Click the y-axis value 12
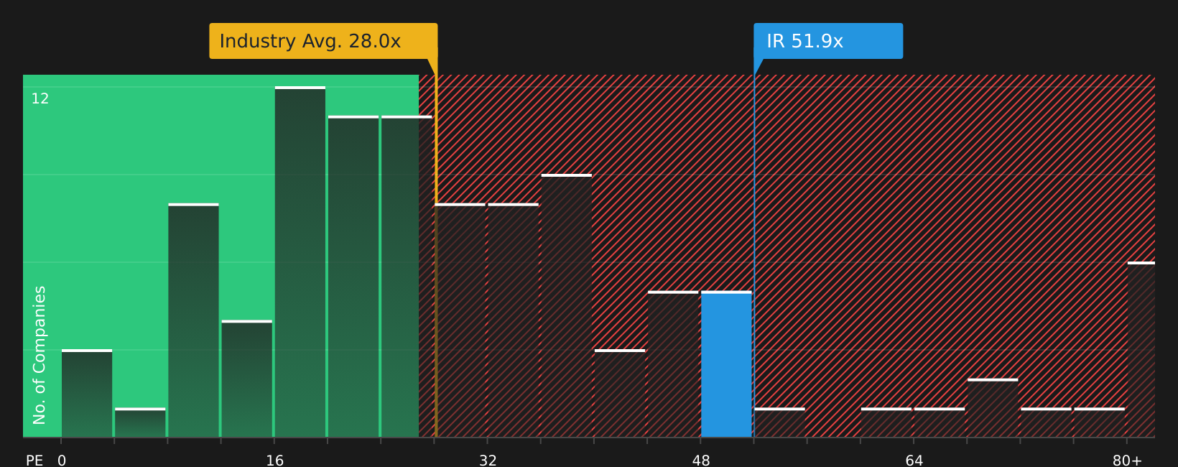This screenshot has width=1178, height=467. point(40,99)
